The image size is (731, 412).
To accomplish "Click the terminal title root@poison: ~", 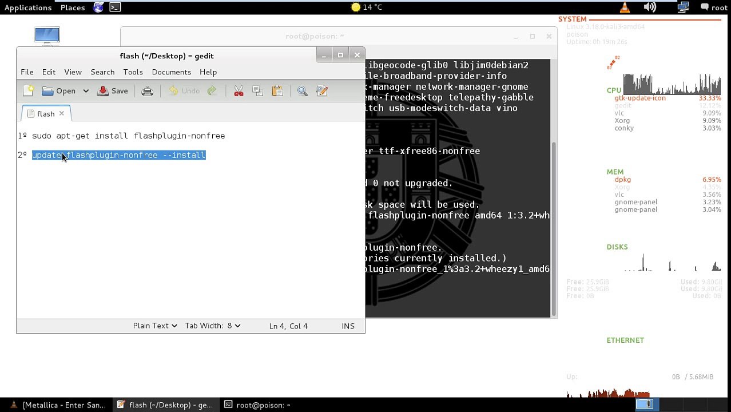I will pos(315,36).
